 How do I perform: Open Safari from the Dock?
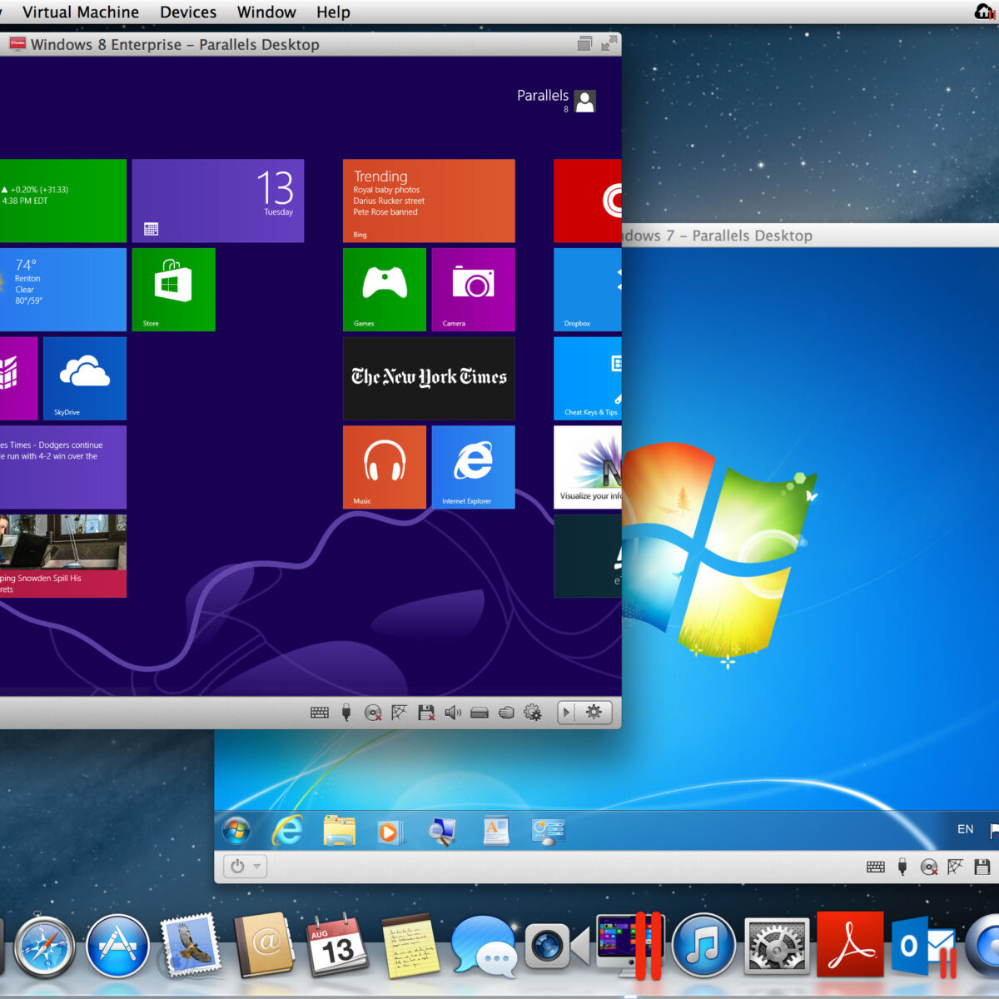[44, 947]
